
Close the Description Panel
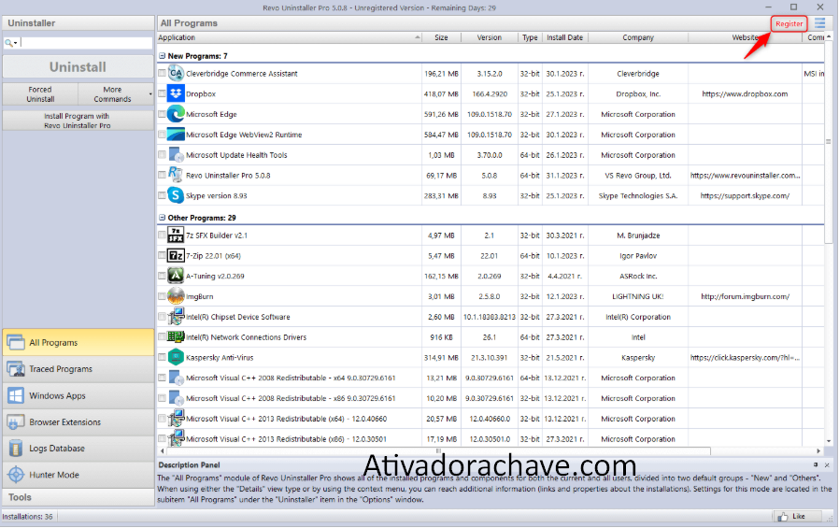point(827,465)
